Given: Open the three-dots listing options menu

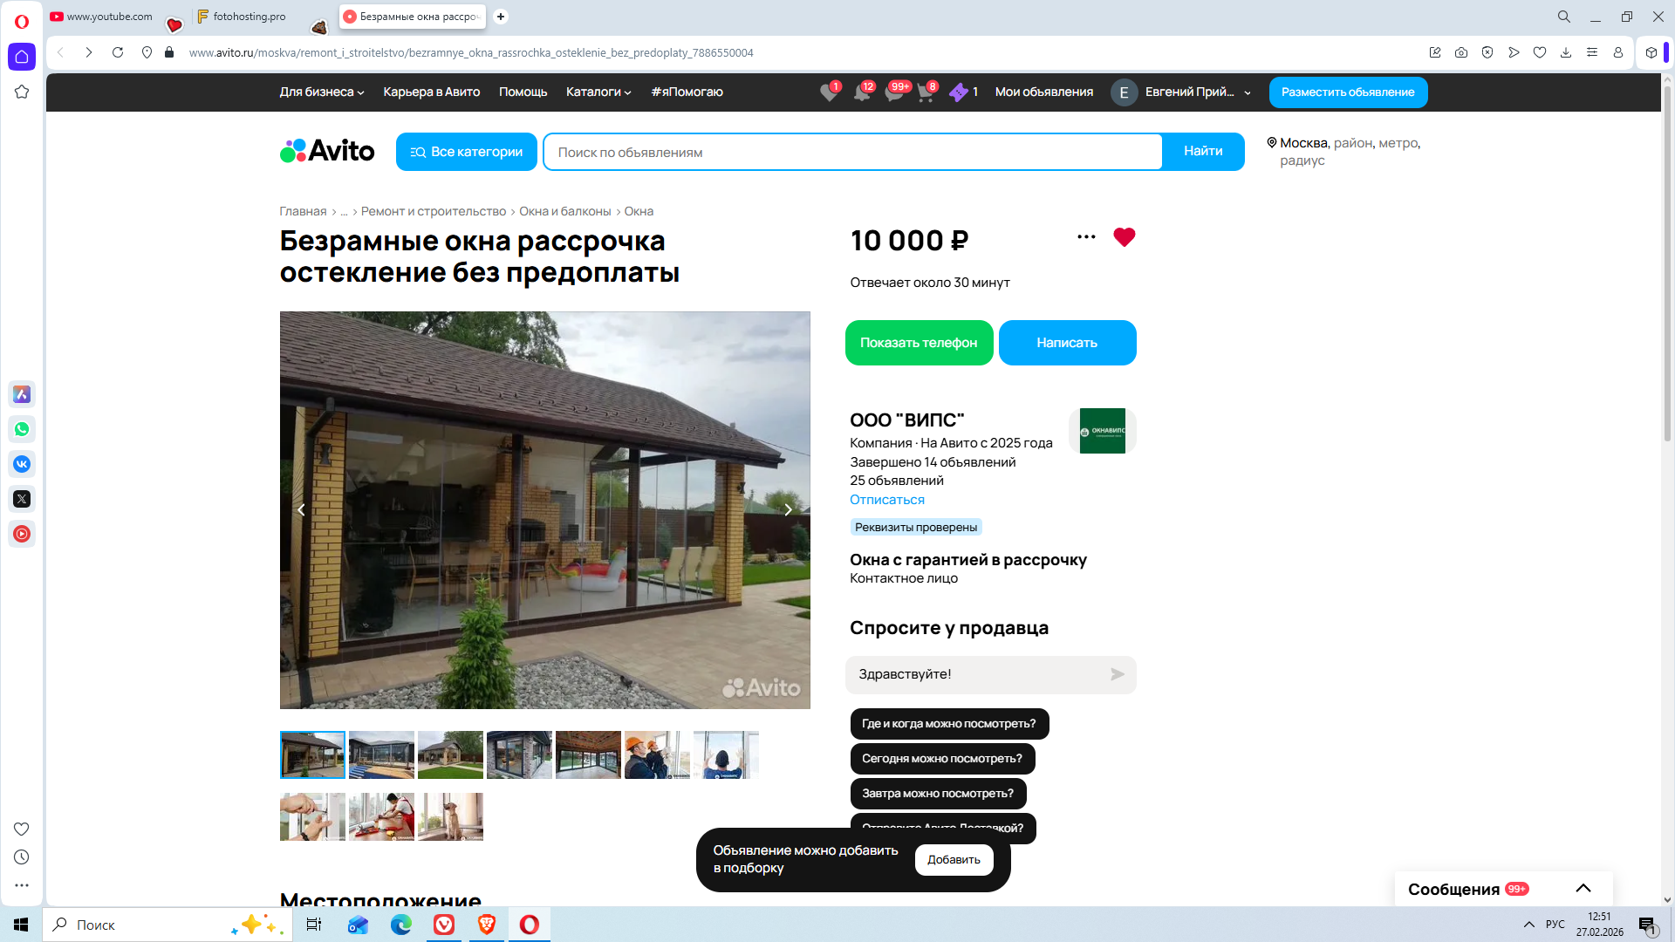Looking at the screenshot, I should pos(1086,237).
